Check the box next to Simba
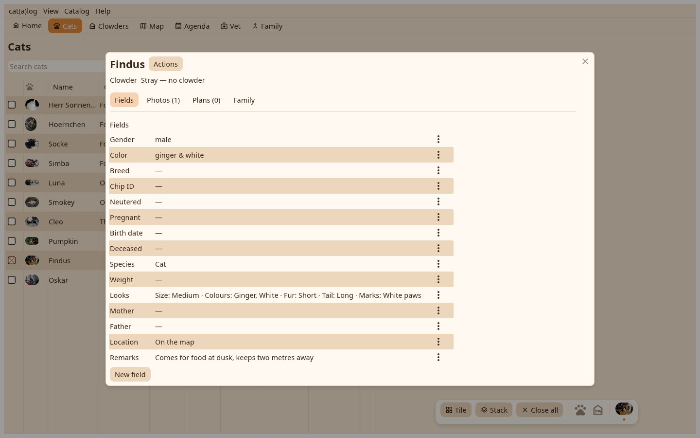700x438 pixels. click(12, 163)
